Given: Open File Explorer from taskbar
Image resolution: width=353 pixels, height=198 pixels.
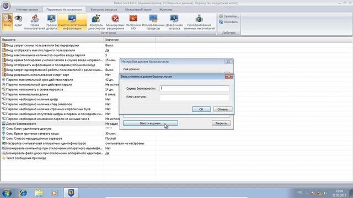Looking at the screenshot, I should coord(39,193).
